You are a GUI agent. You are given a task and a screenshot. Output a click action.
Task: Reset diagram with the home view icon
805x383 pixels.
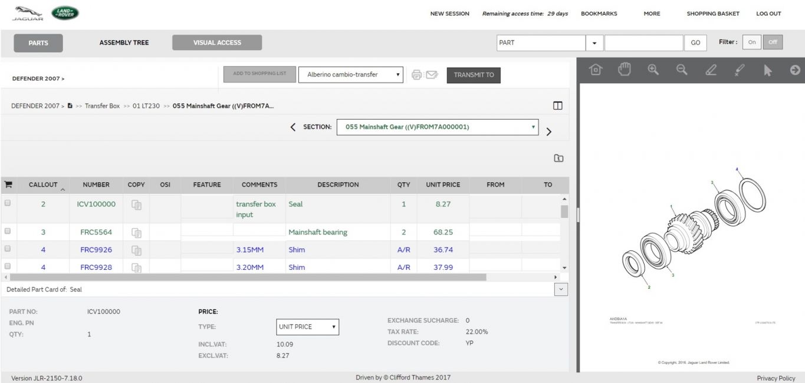pos(596,70)
